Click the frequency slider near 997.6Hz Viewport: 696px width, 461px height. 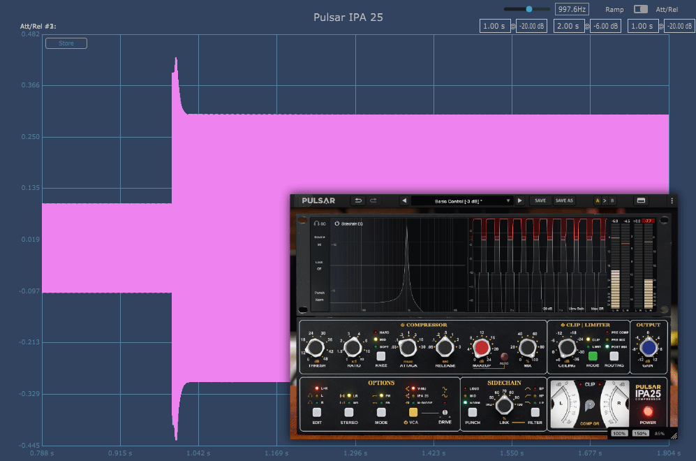(x=528, y=9)
